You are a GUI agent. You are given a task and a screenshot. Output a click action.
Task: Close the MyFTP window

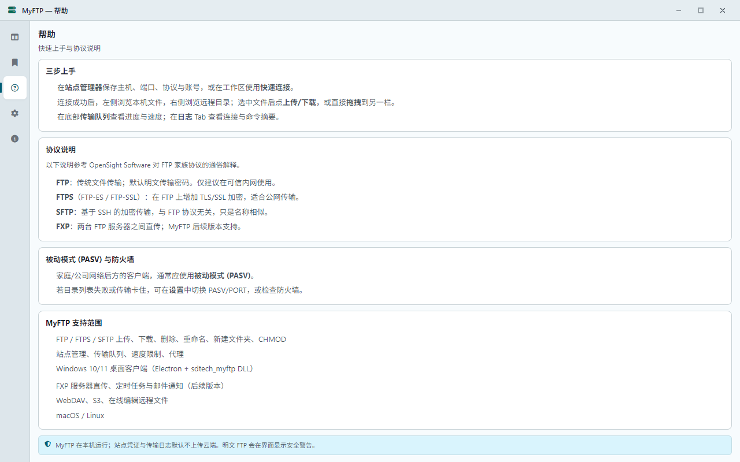click(723, 10)
